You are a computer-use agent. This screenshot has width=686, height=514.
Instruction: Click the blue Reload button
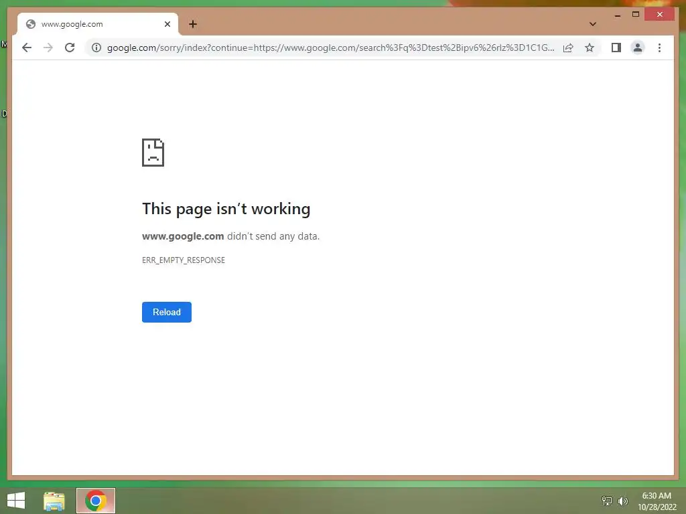click(x=167, y=312)
